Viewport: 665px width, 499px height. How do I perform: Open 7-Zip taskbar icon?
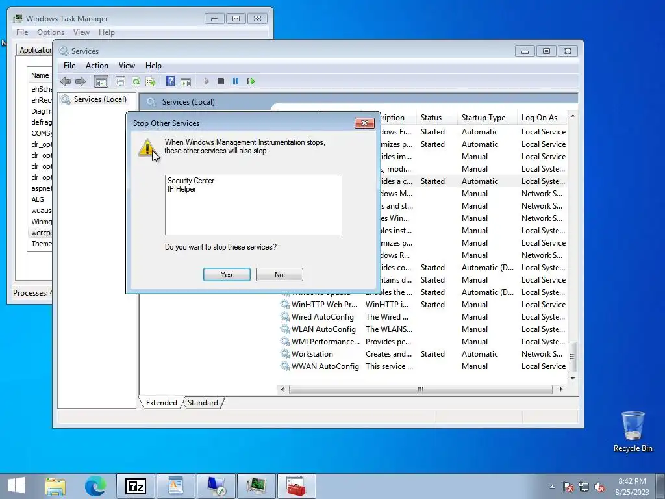[136, 486]
